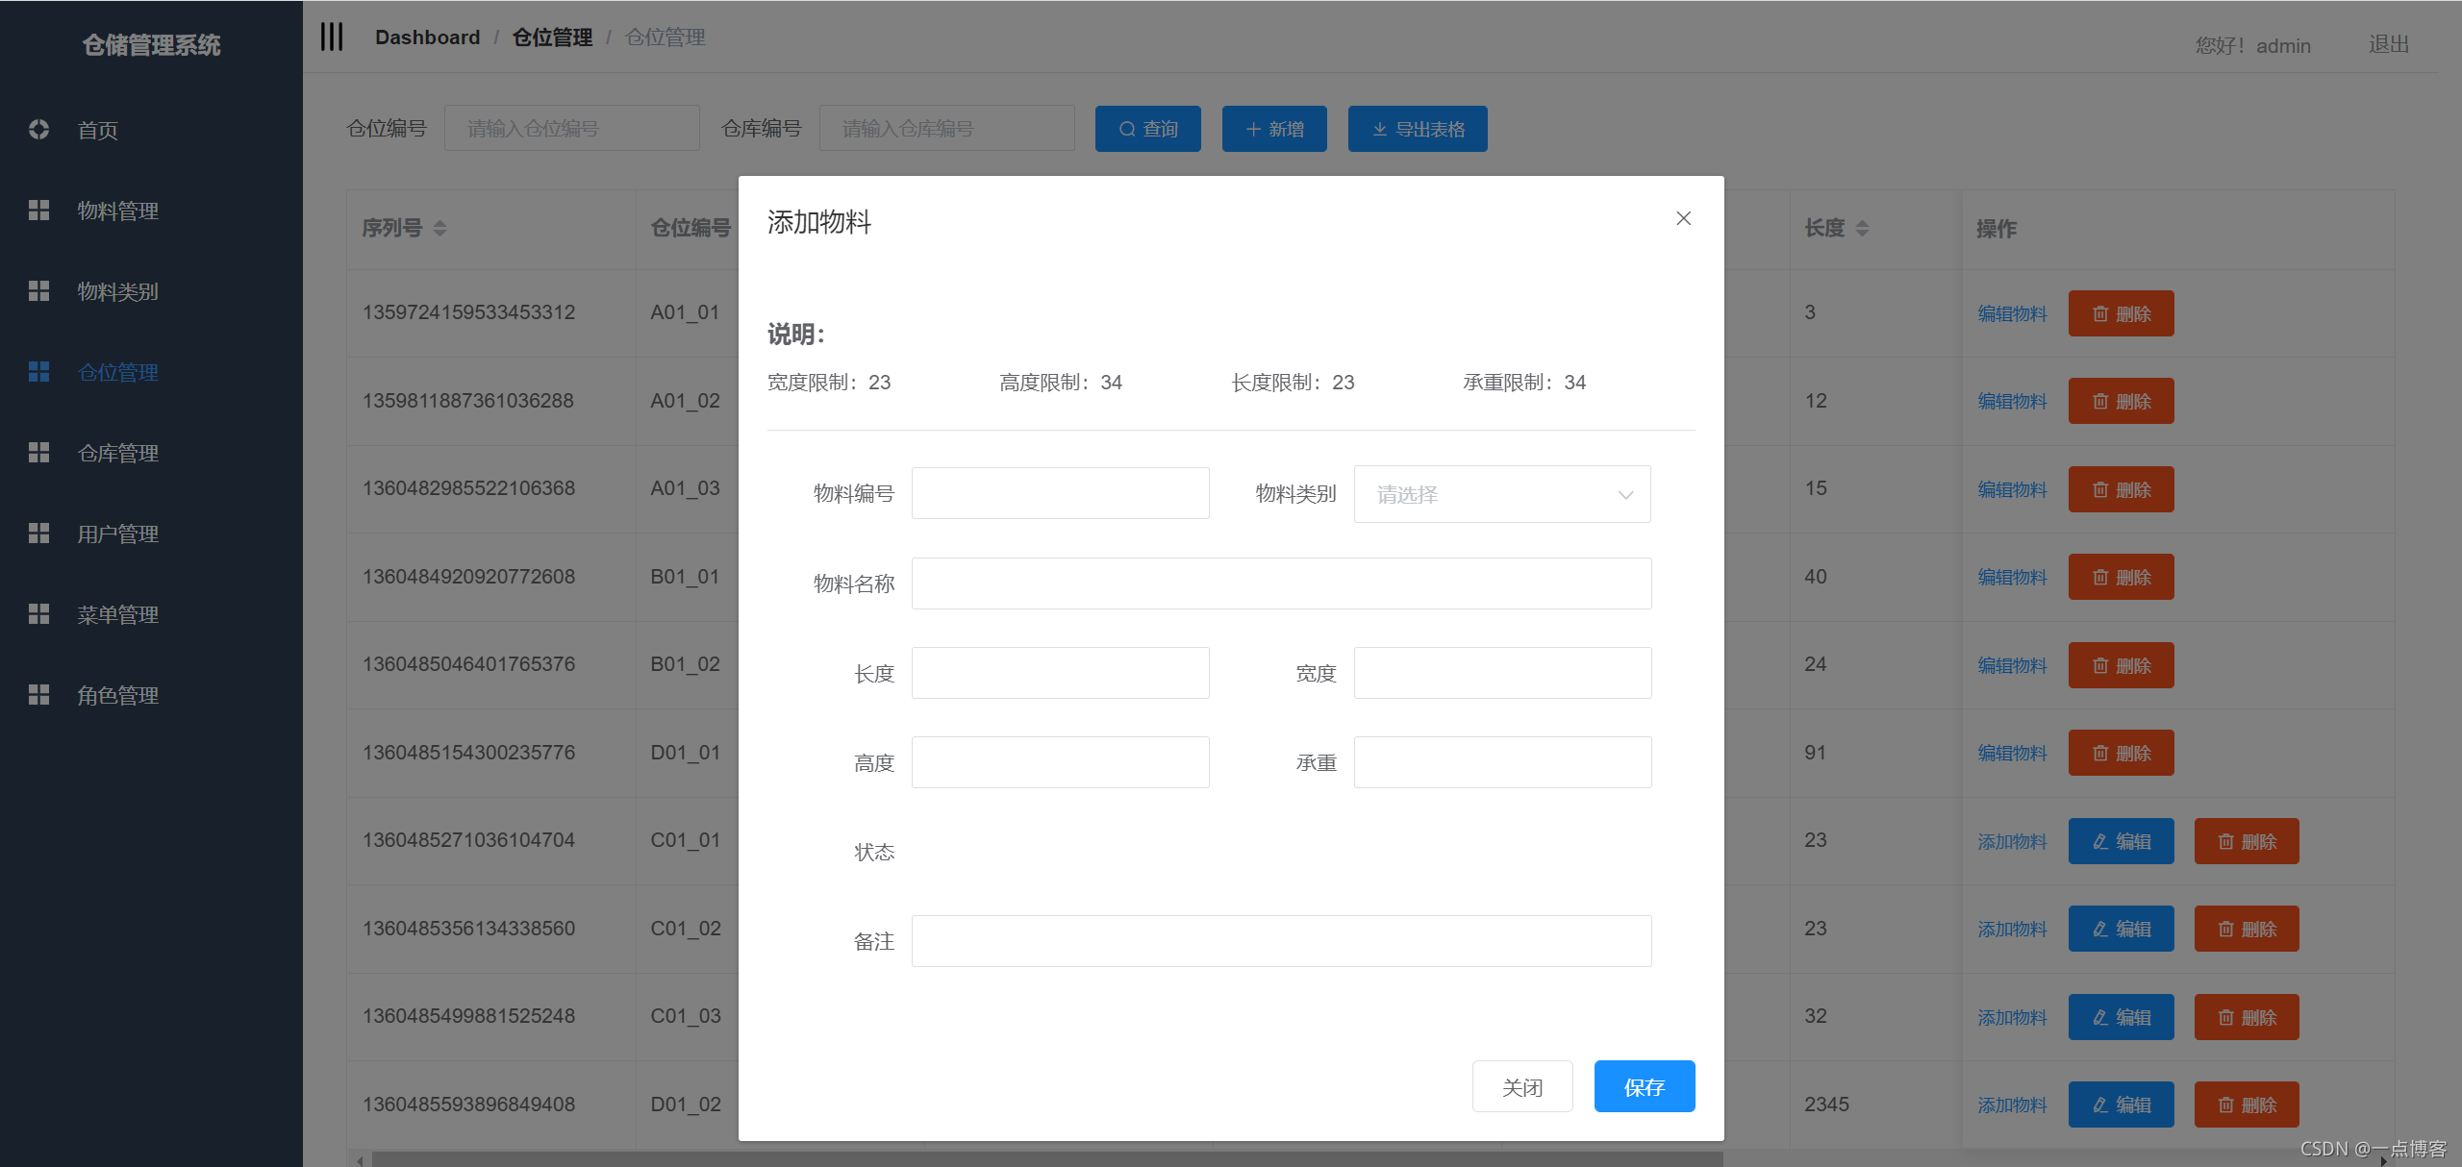This screenshot has height=1167, width=2462.
Task: Click the 高度 input field in dialog
Action: (x=1060, y=762)
